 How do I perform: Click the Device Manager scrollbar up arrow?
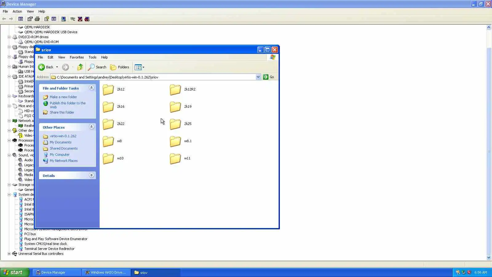489,27
